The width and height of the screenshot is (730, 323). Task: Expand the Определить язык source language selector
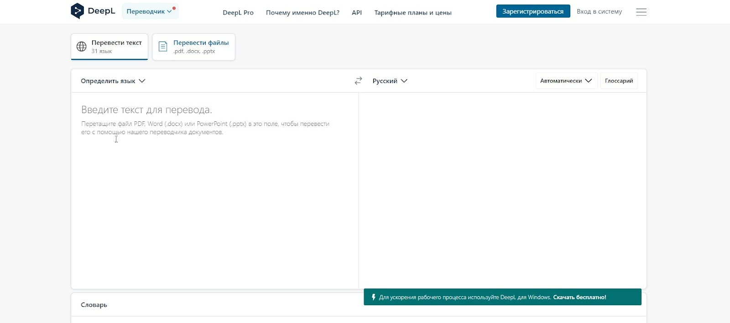point(113,81)
